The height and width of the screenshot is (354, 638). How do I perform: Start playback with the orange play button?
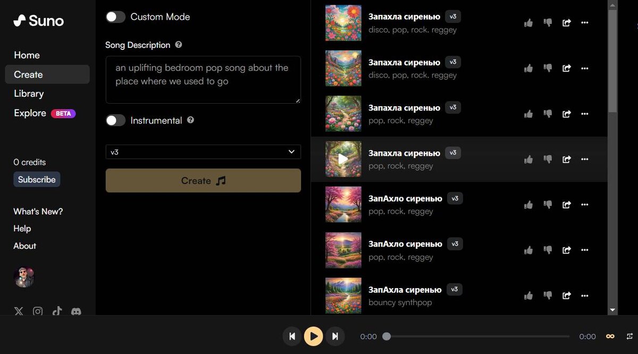(x=314, y=336)
